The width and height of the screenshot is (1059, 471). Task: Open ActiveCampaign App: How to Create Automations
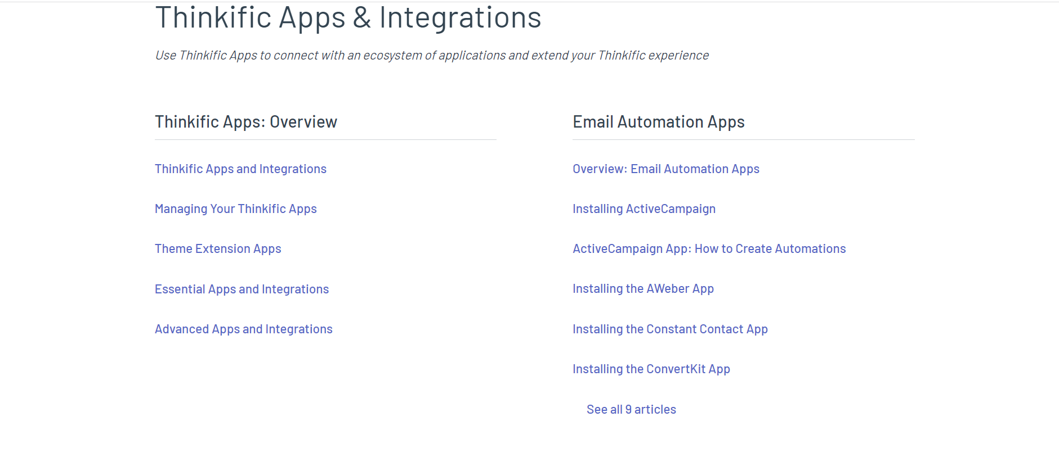pyautogui.click(x=709, y=249)
